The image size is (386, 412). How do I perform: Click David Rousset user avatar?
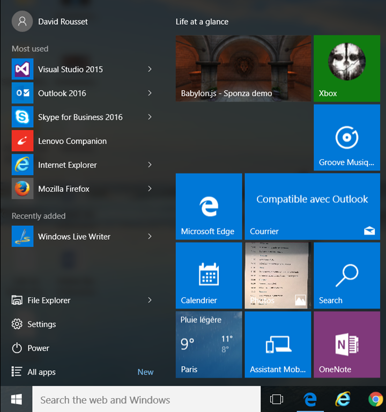point(23,21)
